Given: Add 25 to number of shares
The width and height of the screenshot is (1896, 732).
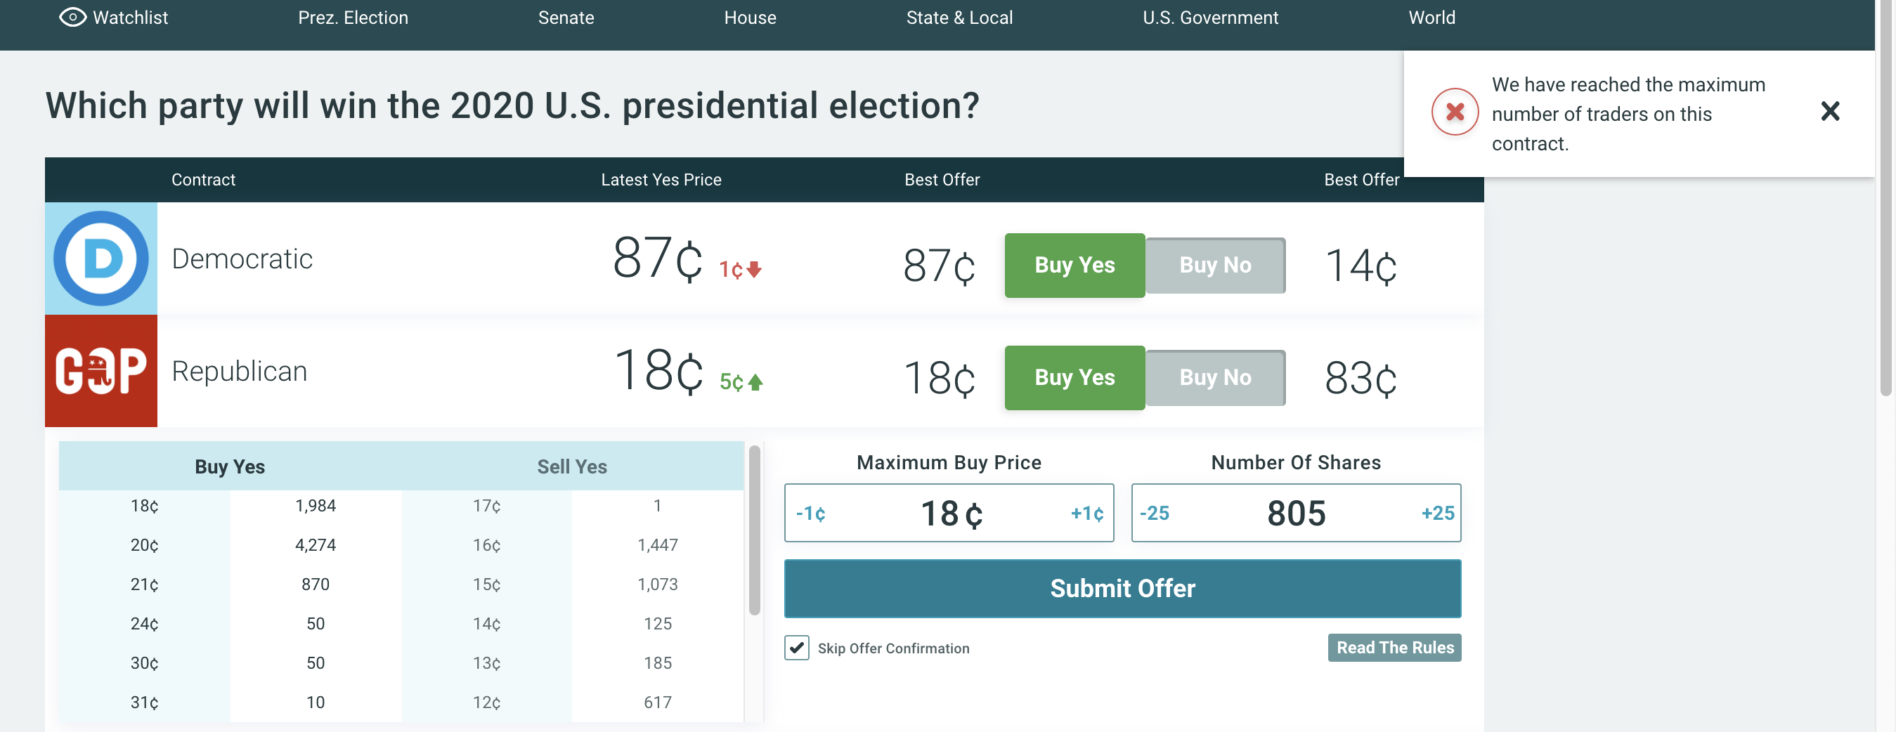Looking at the screenshot, I should tap(1437, 513).
